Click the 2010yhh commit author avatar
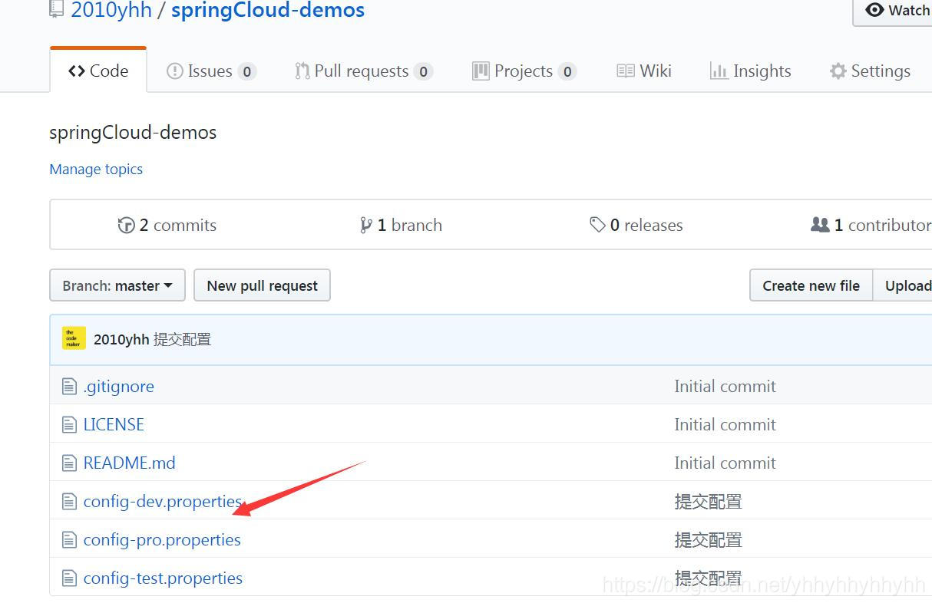The image size is (932, 603). [74, 339]
